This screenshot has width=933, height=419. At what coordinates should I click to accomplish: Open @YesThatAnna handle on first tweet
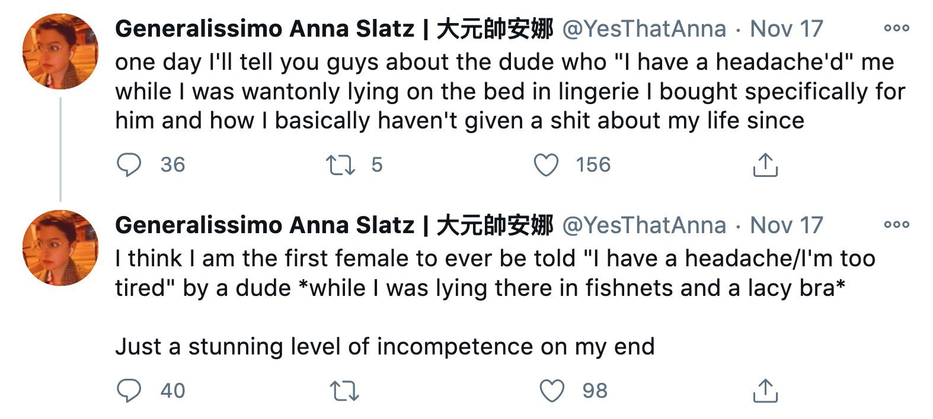coord(644,28)
